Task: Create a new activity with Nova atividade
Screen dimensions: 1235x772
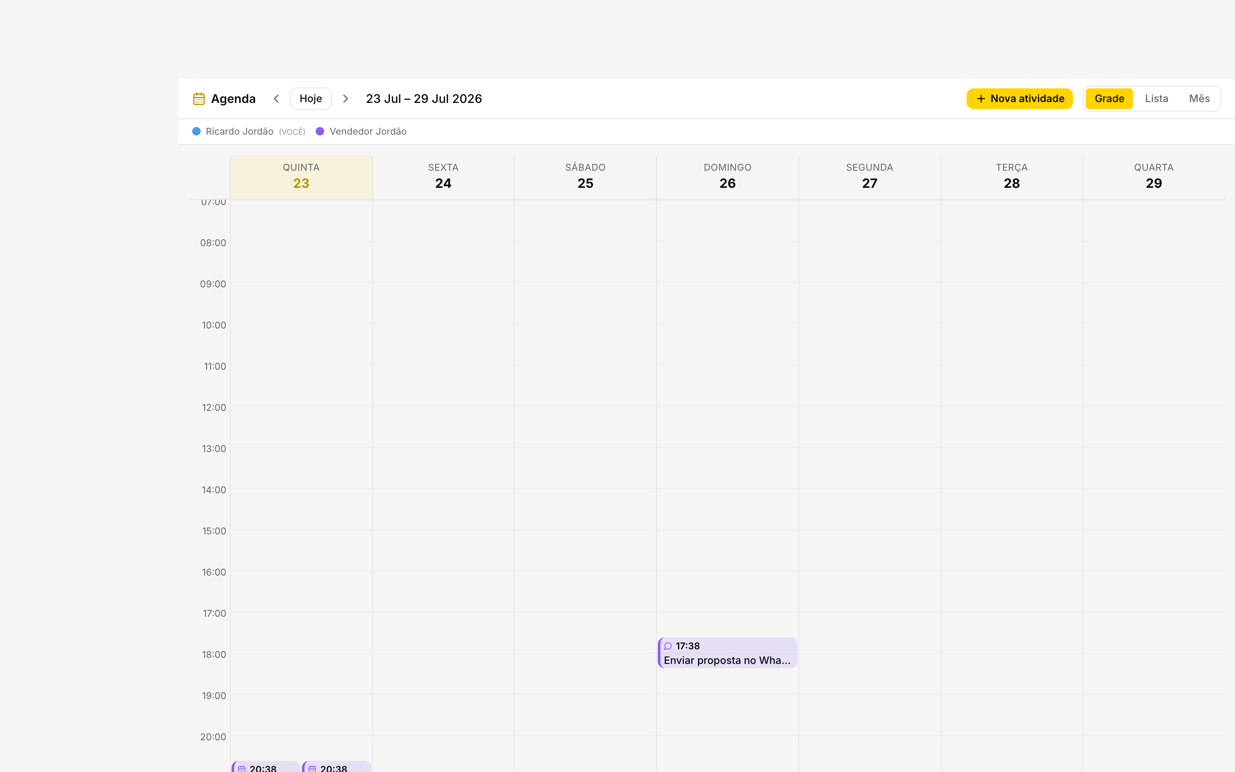Action: [1019, 99]
